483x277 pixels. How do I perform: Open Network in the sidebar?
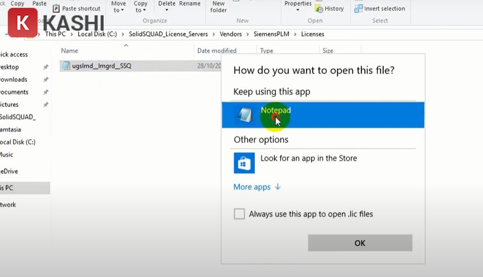click(8, 205)
